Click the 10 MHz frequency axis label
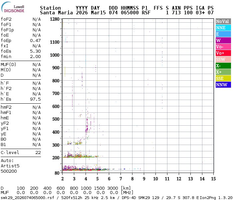The width and height of the screenshot is (233, 200). [155, 179]
